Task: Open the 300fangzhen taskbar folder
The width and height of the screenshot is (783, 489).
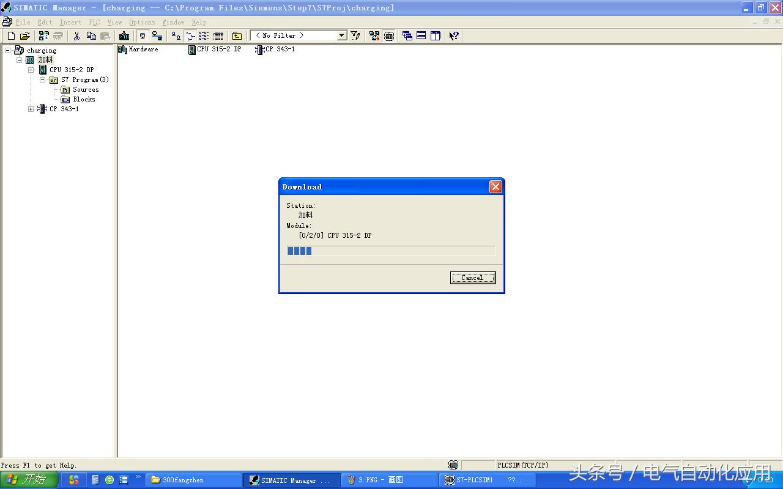Action: (x=193, y=480)
